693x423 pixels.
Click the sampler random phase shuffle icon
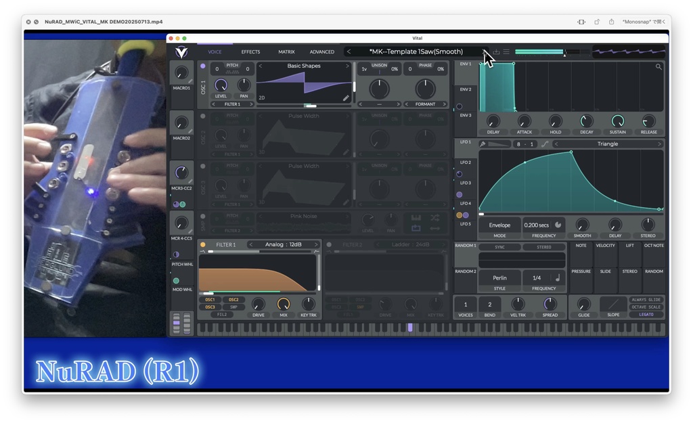435,218
